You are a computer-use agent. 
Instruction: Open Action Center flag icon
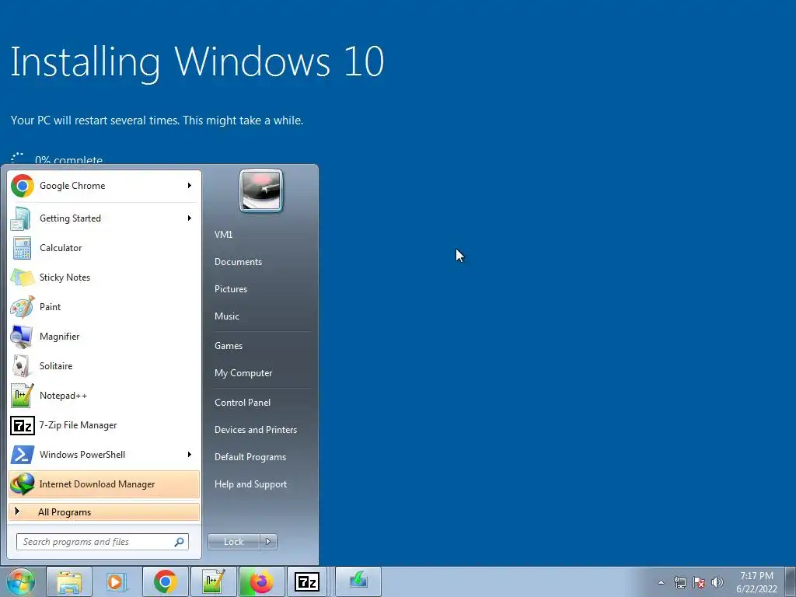699,582
